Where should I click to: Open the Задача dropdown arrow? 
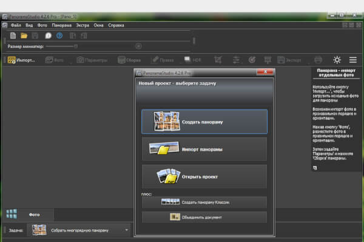127,230
